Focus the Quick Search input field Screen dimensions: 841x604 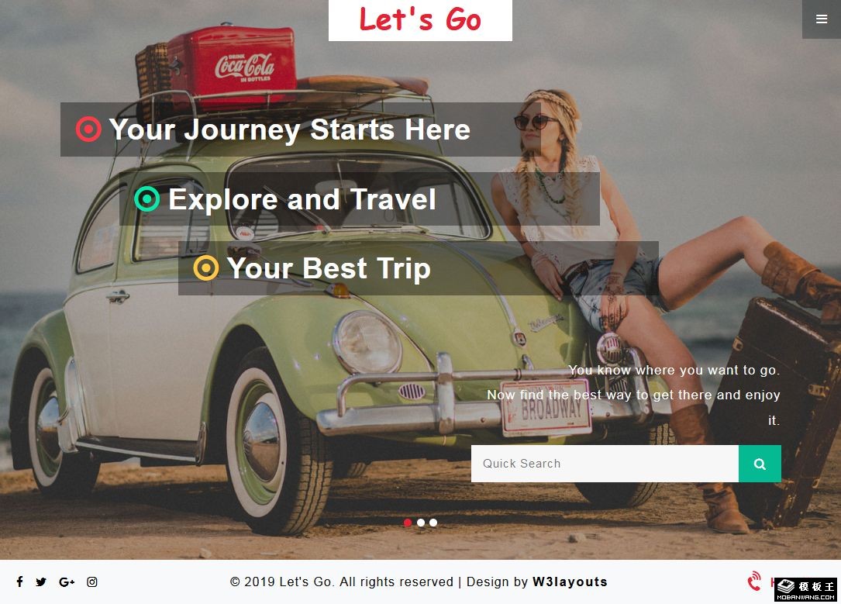(x=605, y=464)
